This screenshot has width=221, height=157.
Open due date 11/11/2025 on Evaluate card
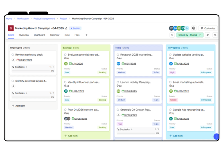pos(76,64)
